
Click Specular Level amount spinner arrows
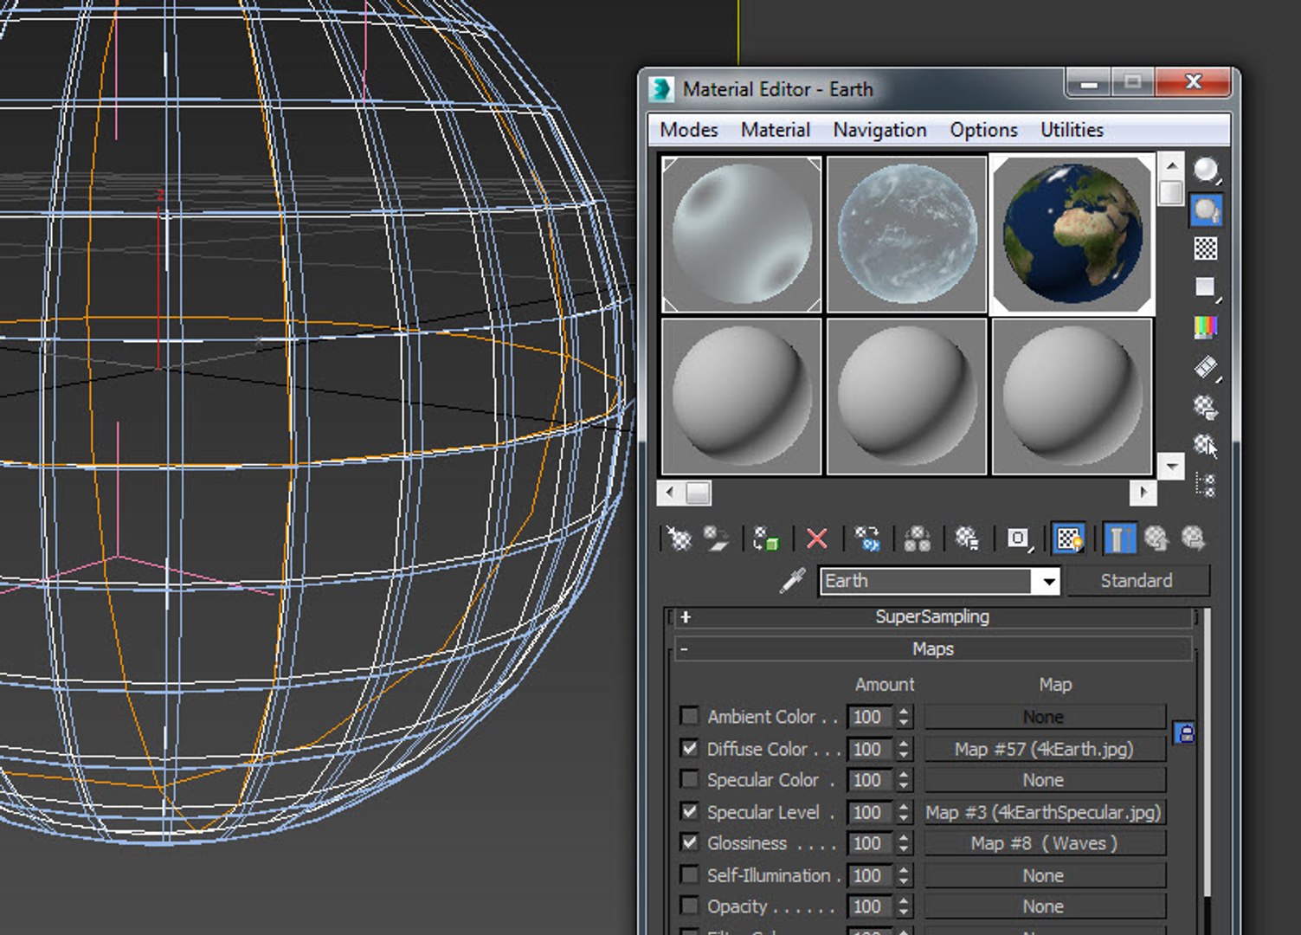[x=904, y=812]
